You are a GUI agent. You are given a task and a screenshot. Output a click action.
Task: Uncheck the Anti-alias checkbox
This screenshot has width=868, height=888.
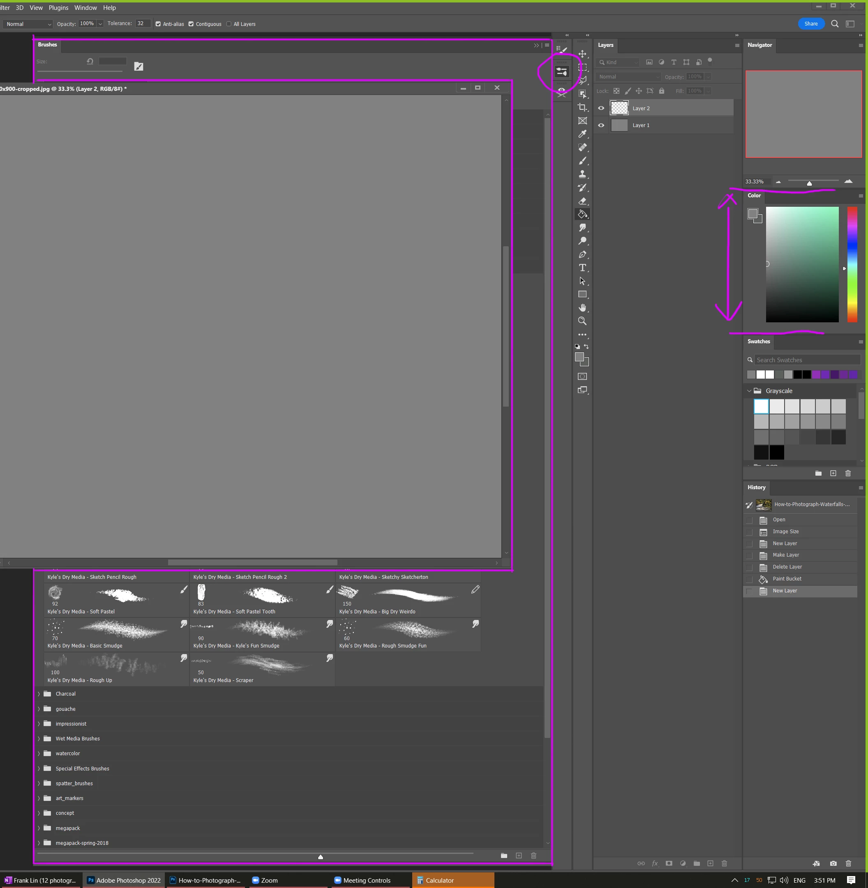pos(158,24)
